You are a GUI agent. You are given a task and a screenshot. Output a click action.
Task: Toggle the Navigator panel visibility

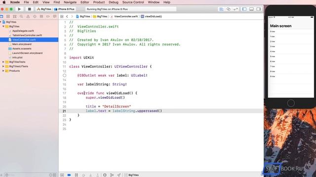pyautogui.click(x=244, y=9)
